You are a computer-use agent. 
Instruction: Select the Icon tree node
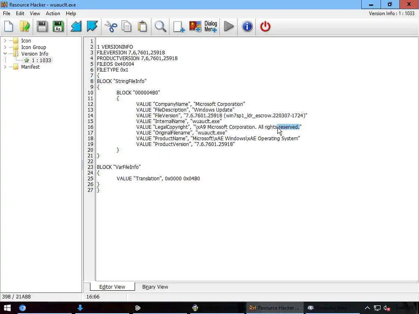point(26,40)
